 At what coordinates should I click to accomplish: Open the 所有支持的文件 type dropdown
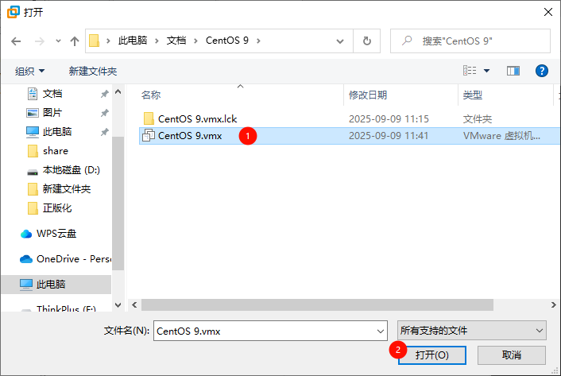(471, 331)
